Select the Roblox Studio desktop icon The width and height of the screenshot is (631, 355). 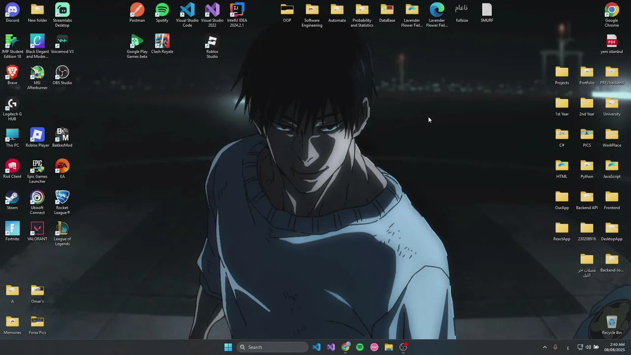[212, 46]
